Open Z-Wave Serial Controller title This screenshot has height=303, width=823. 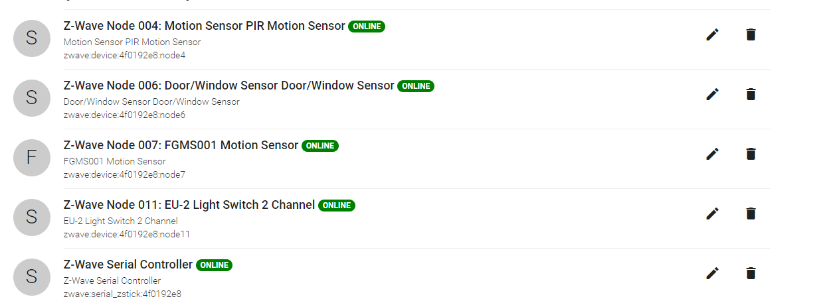point(128,265)
